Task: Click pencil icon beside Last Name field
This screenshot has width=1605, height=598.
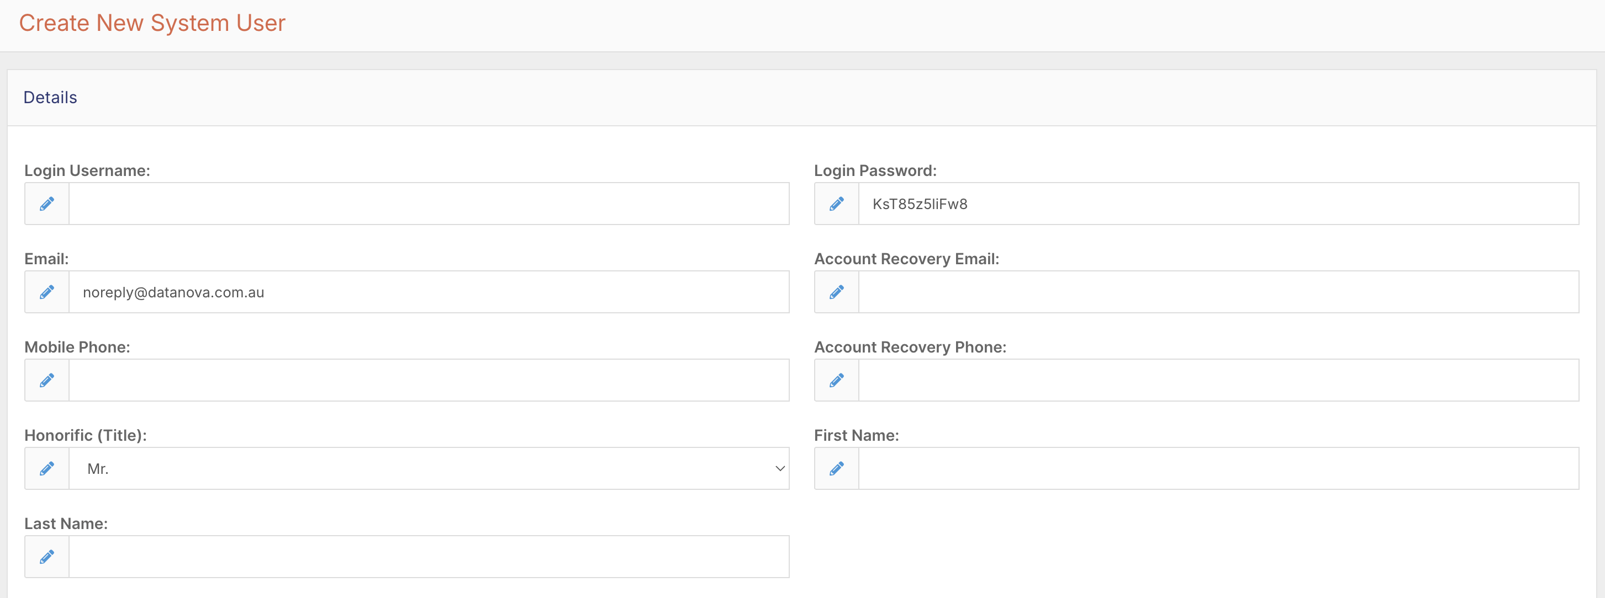Action: pyautogui.click(x=47, y=557)
